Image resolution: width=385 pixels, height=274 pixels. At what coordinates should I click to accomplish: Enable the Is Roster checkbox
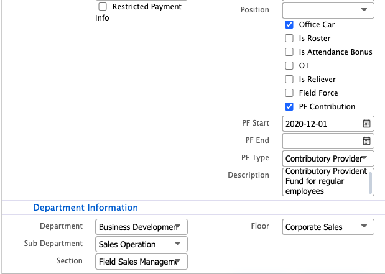pyautogui.click(x=289, y=39)
